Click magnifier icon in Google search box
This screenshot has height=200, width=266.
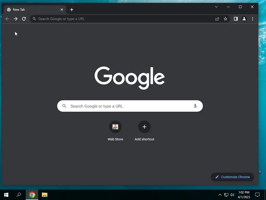(64, 106)
